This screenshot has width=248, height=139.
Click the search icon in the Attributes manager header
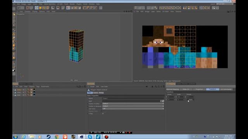click(156, 86)
